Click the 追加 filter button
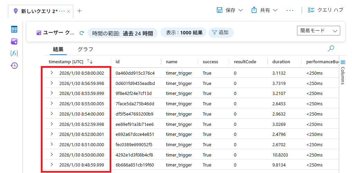 221,33
